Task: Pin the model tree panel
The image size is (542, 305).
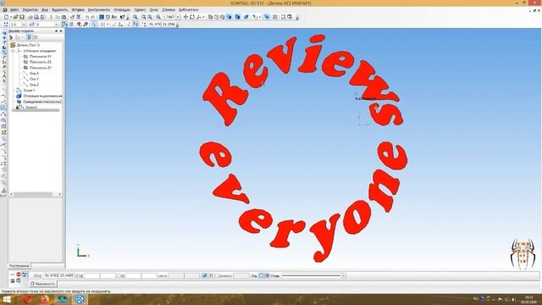Action: [57, 31]
